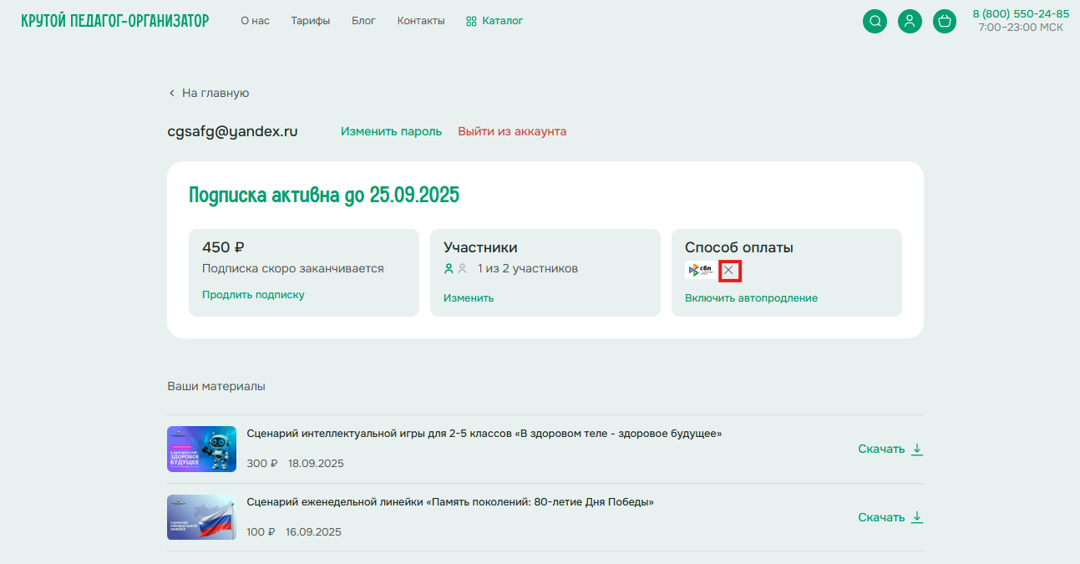1080x564 pixels.
Task: Go to Контакты page
Action: pos(421,21)
